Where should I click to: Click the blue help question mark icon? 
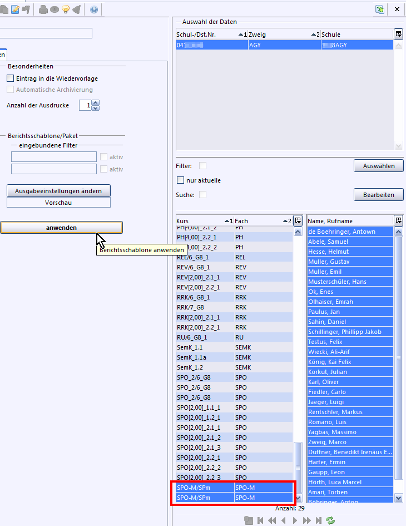click(93, 9)
